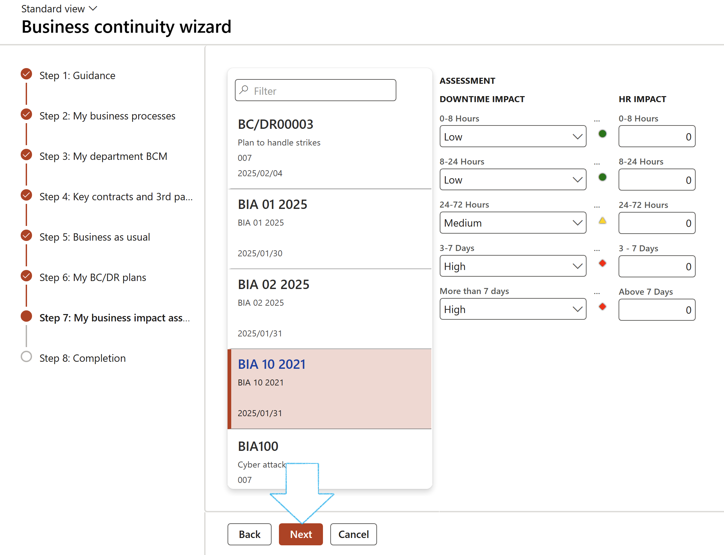Image resolution: width=724 pixels, height=555 pixels.
Task: Expand the Standard view selector
Action: 59,9
